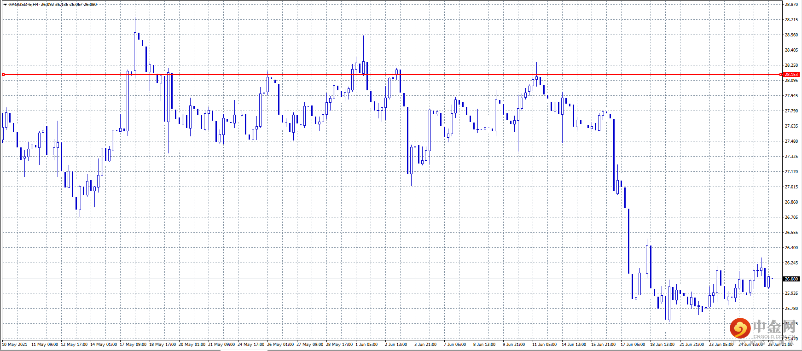
Task: Click the 7 Jun 05:00 time label
Action: [x=455, y=344]
